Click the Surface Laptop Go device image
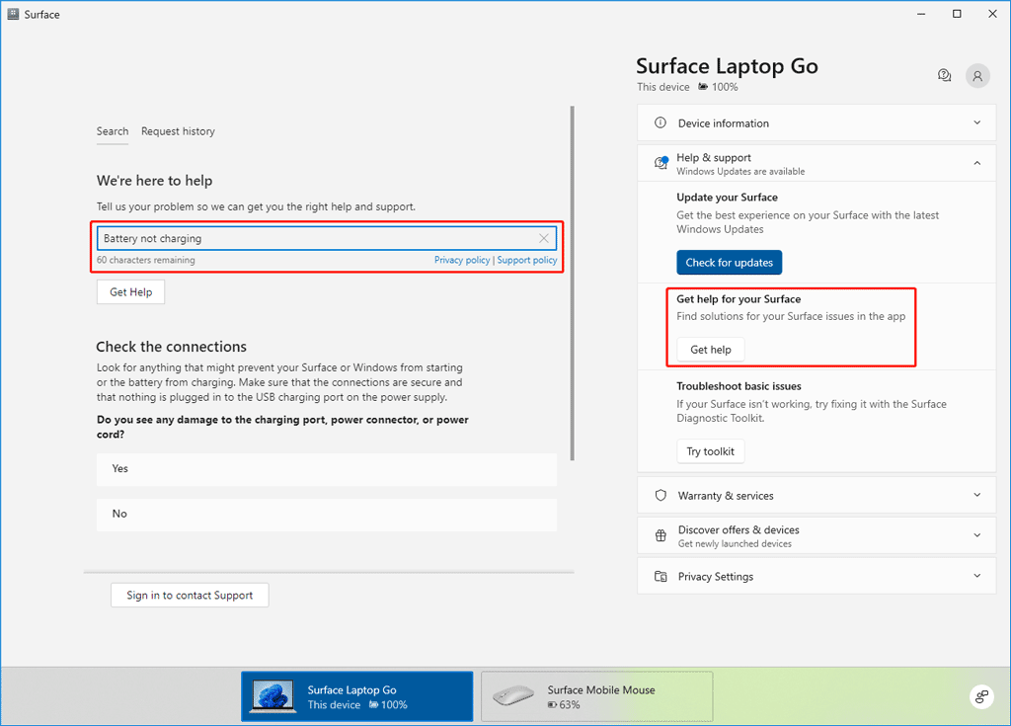 [x=272, y=696]
